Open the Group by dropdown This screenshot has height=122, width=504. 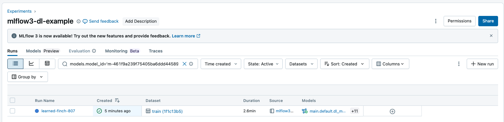point(28,77)
